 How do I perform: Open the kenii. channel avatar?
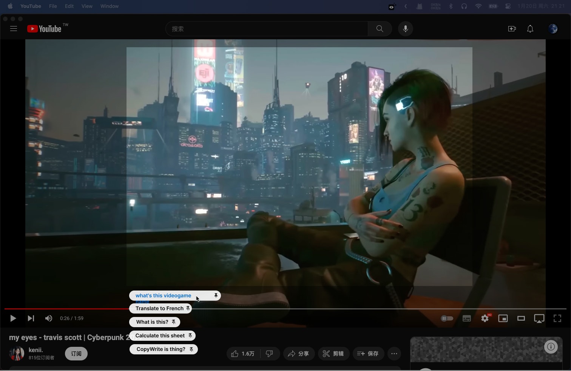(17, 354)
